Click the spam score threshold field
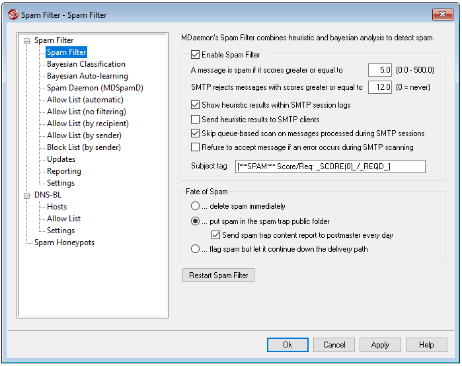 point(380,69)
